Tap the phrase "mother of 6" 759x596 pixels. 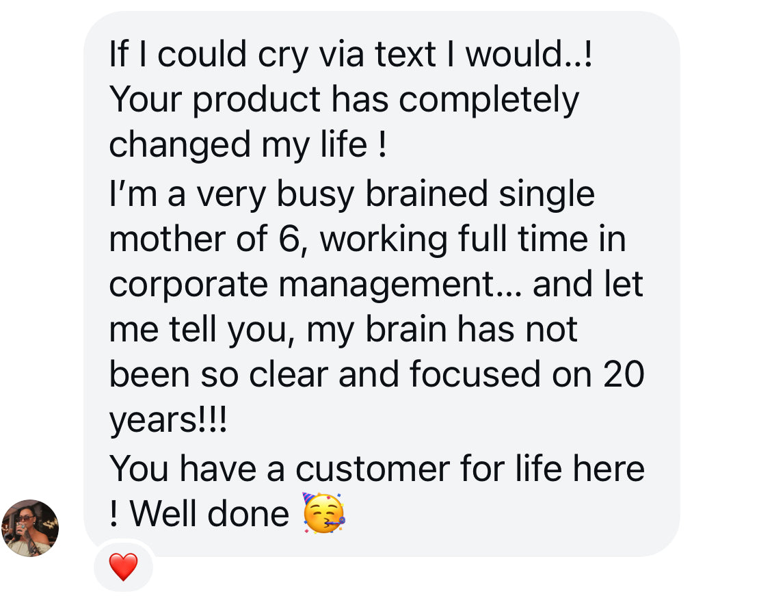point(205,238)
